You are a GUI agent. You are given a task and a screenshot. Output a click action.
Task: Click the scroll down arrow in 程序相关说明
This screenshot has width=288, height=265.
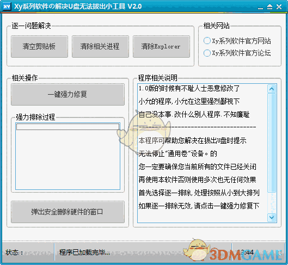[x=272, y=218]
